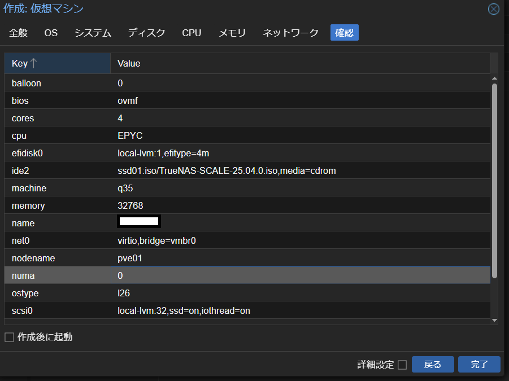Open the CPU tab
The width and height of the screenshot is (509, 381).
192,33
